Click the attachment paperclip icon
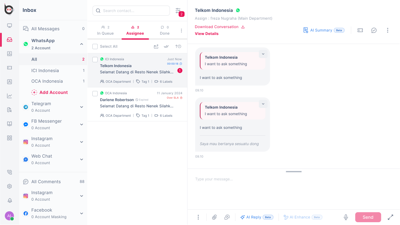The width and height of the screenshot is (400, 225). pos(214,217)
